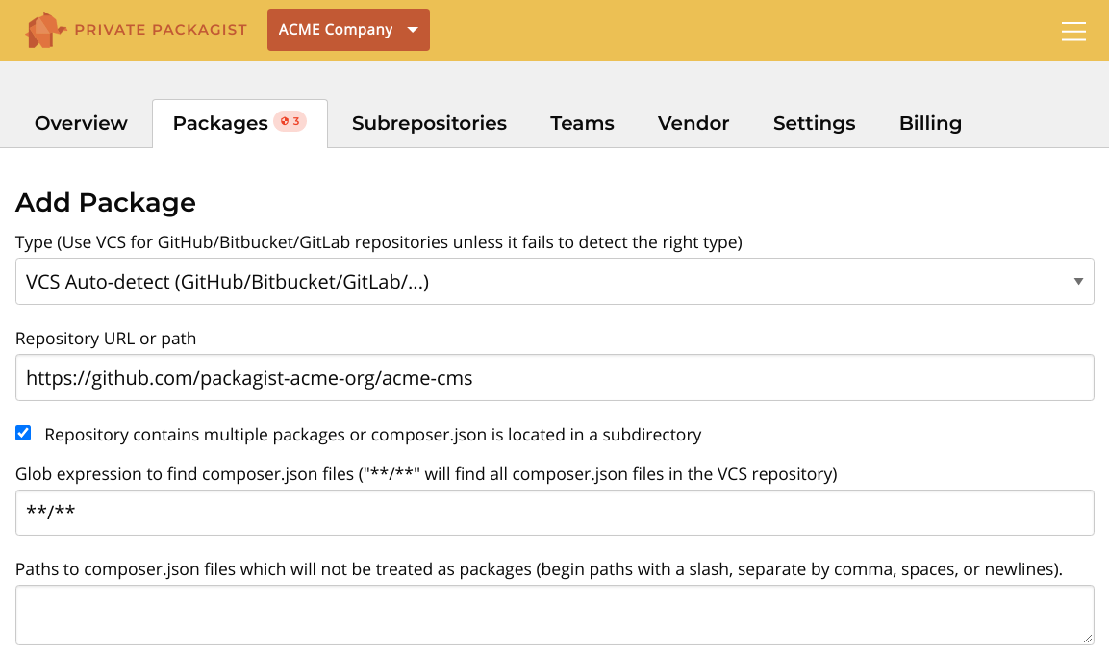This screenshot has width=1109, height=654.
Task: Go to the Teams tab
Action: pyautogui.click(x=582, y=123)
